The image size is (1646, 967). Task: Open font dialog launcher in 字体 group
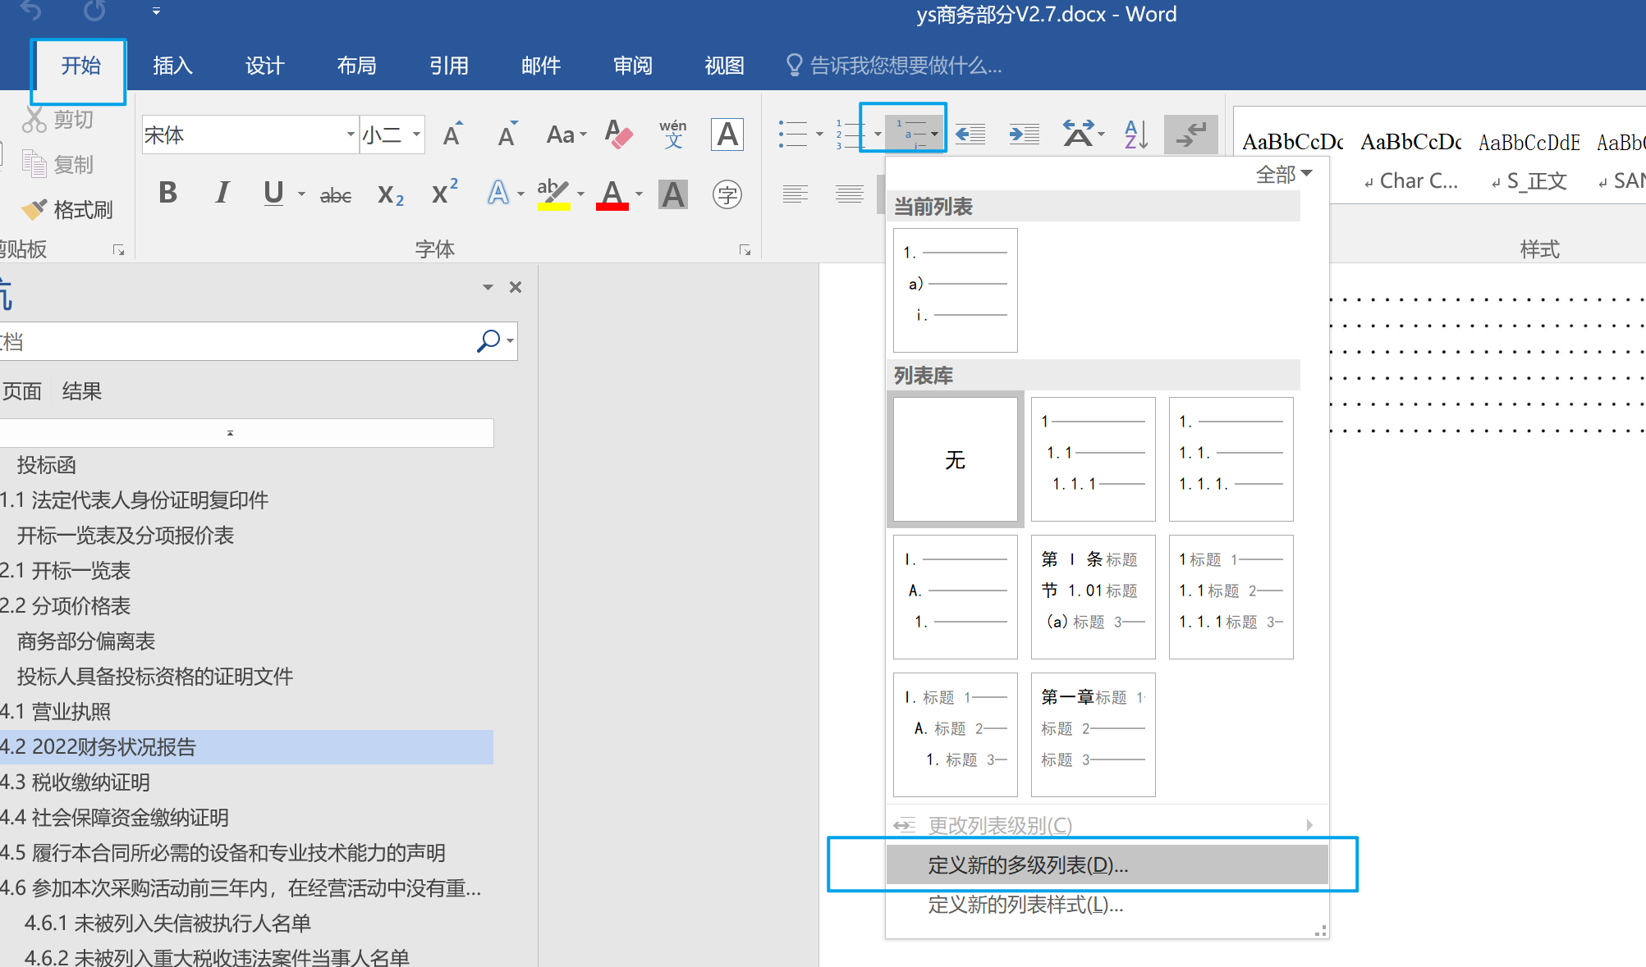(745, 250)
